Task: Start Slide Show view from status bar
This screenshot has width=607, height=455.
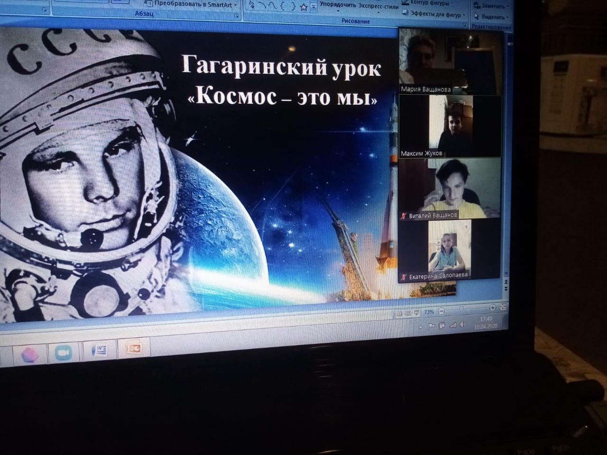Action: (x=416, y=313)
